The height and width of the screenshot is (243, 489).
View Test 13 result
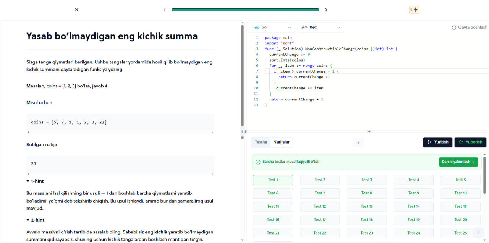tap(367, 207)
